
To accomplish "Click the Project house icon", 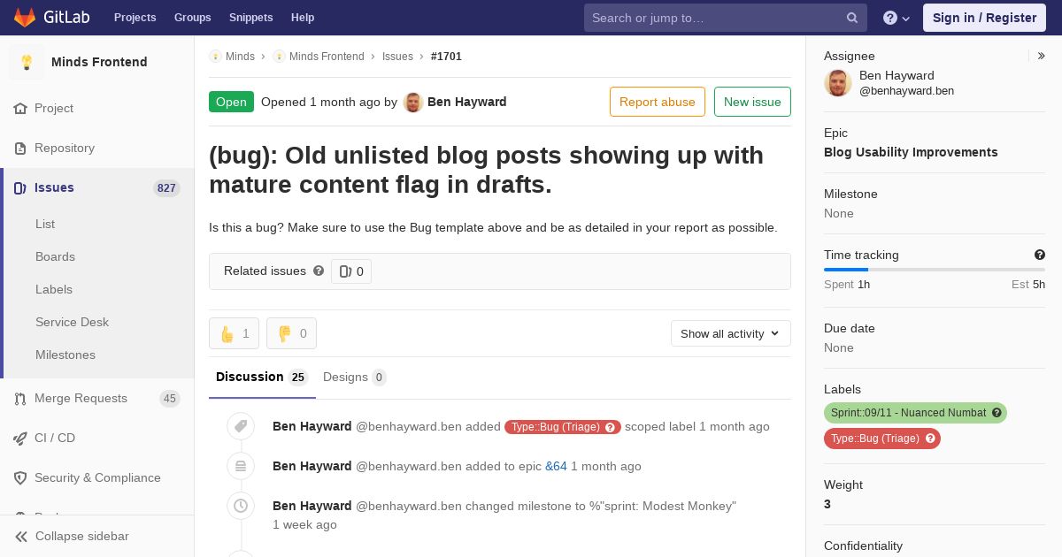I will [x=20, y=108].
